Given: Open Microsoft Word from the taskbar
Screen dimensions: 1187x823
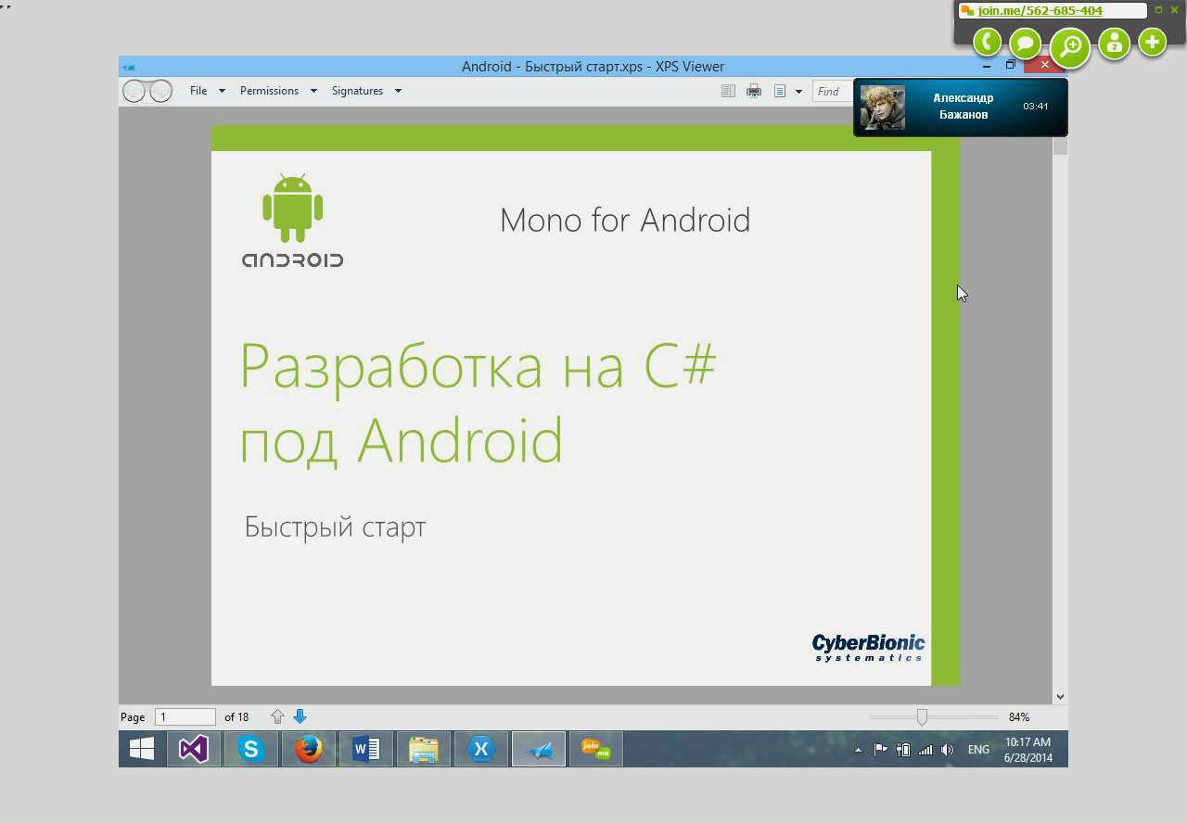Looking at the screenshot, I should point(366,749).
